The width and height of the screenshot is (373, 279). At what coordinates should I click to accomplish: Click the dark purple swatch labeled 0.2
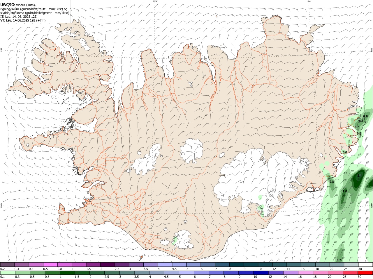pos(7,264)
